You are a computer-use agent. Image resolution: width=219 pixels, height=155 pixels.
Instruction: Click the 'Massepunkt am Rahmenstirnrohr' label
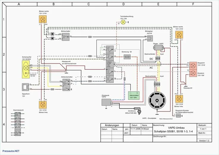click(x=69, y=63)
